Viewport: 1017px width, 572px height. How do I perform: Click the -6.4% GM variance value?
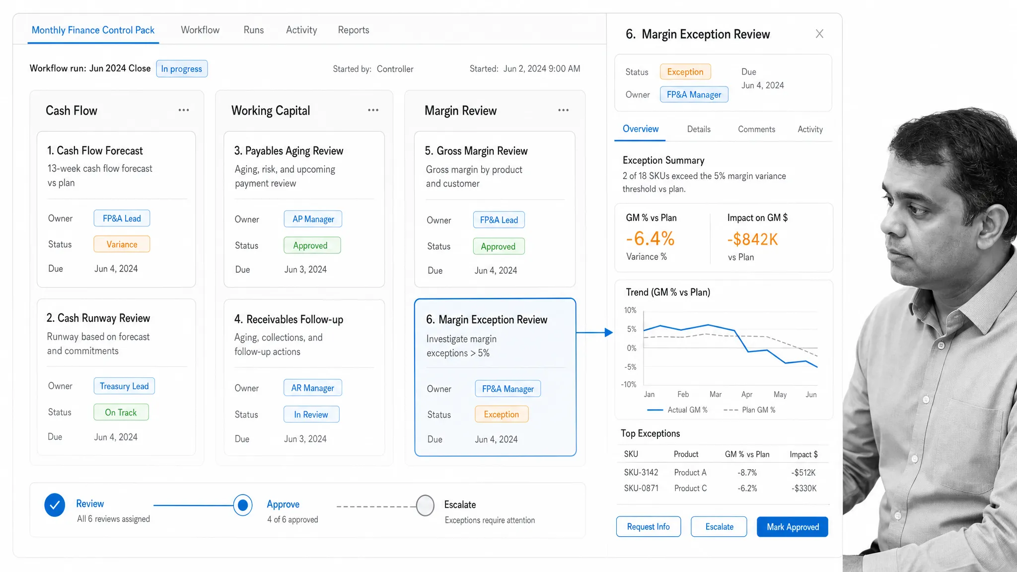click(x=650, y=239)
